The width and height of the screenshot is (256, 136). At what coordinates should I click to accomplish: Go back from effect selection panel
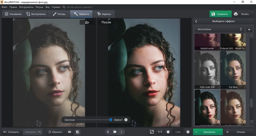(x=196, y=21)
